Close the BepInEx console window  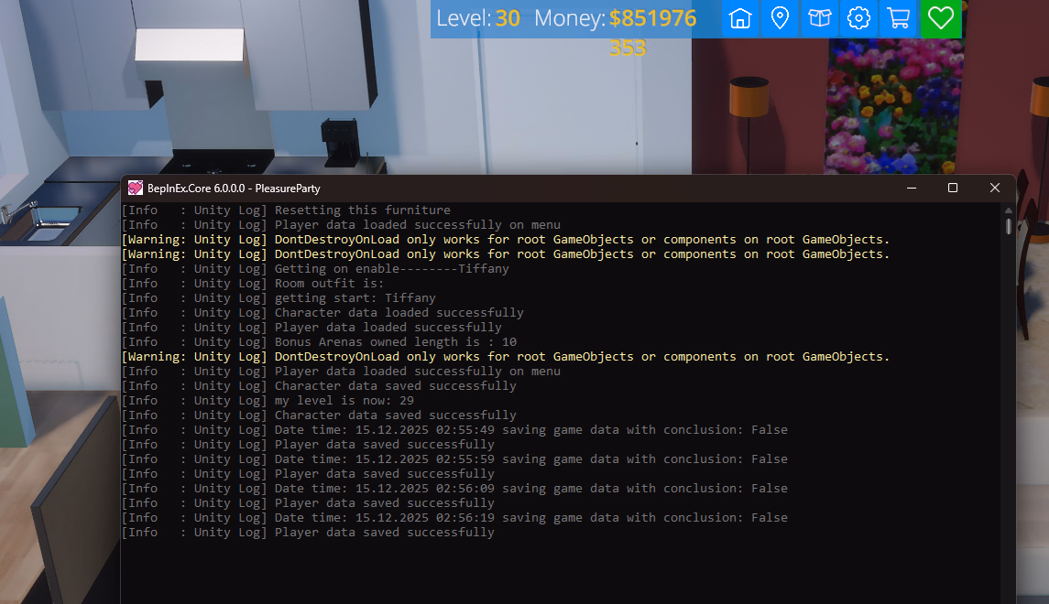point(995,188)
